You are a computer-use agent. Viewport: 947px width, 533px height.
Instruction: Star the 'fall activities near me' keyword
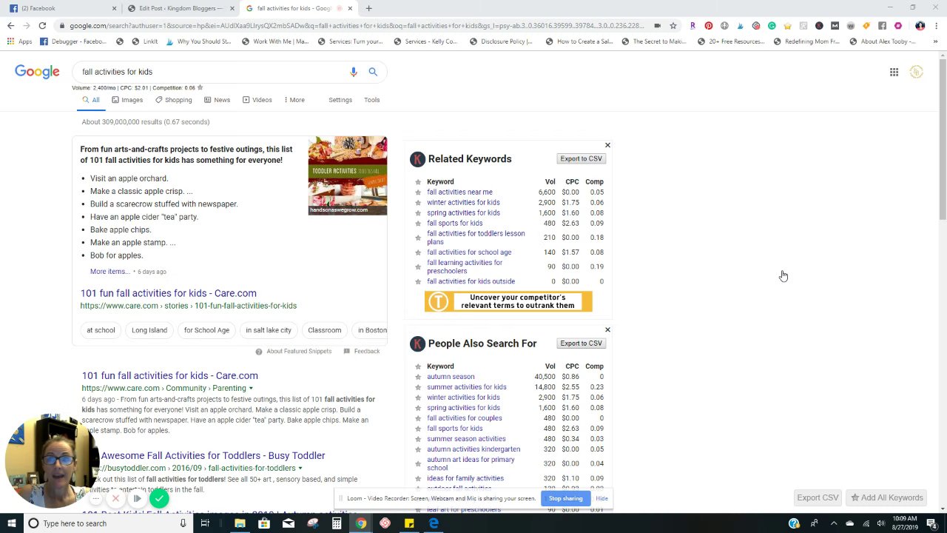point(418,192)
